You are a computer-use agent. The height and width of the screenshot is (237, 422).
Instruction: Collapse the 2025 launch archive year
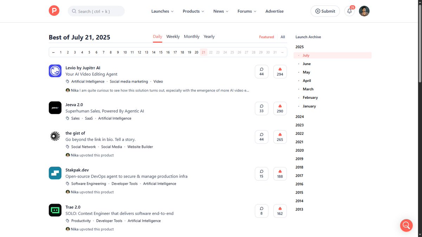(x=300, y=47)
